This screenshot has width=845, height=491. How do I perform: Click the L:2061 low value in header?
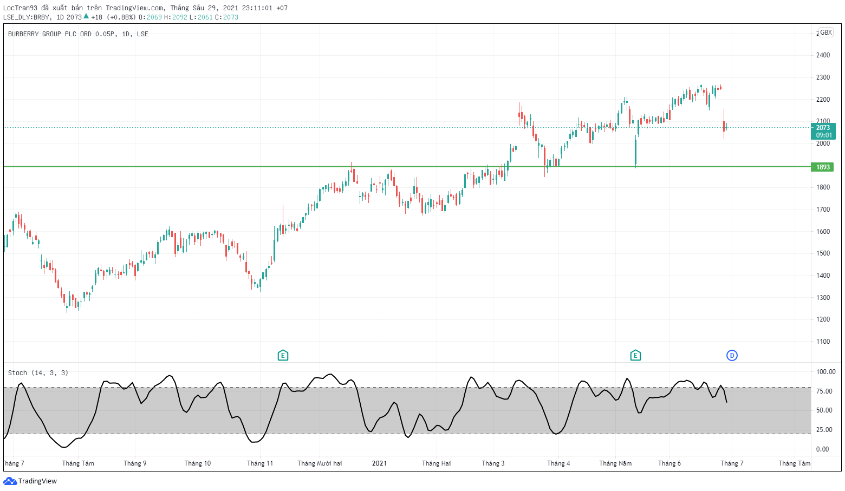pyautogui.click(x=201, y=17)
